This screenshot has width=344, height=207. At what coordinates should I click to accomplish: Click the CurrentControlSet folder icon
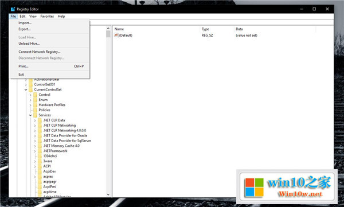tap(31, 89)
